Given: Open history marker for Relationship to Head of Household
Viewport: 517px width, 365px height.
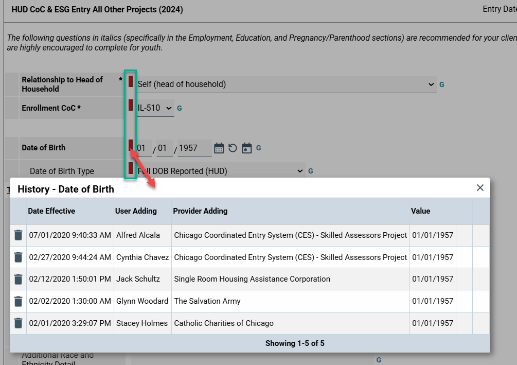Looking at the screenshot, I should coord(131,81).
